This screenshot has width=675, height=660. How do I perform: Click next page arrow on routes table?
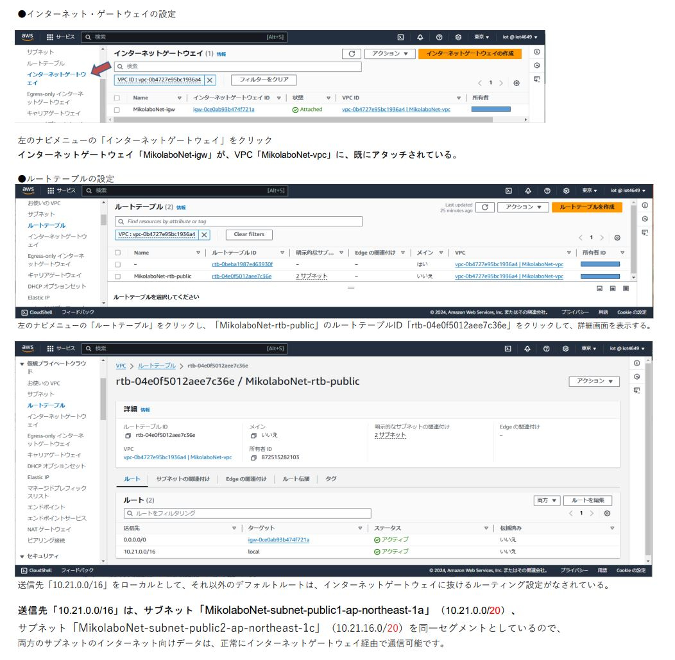(x=592, y=513)
